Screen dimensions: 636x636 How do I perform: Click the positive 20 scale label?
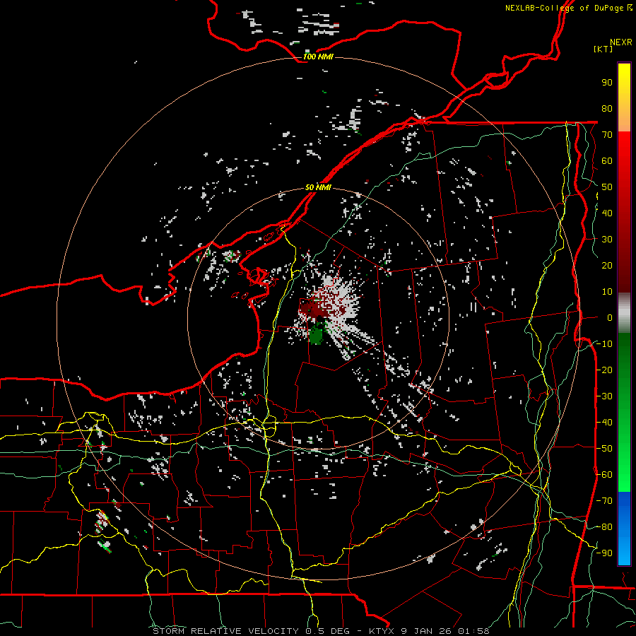click(x=607, y=265)
